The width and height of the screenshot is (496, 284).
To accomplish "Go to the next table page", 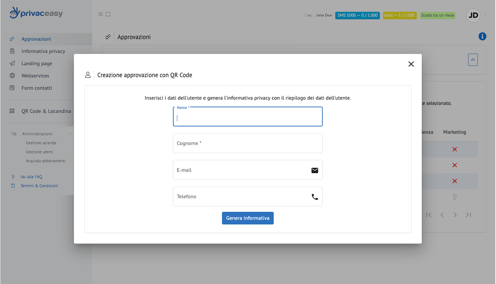I will click(x=455, y=215).
